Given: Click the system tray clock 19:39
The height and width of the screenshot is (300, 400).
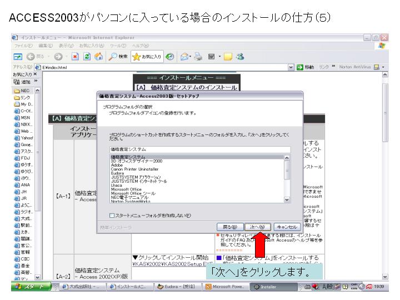Looking at the screenshot, I should (x=379, y=287).
